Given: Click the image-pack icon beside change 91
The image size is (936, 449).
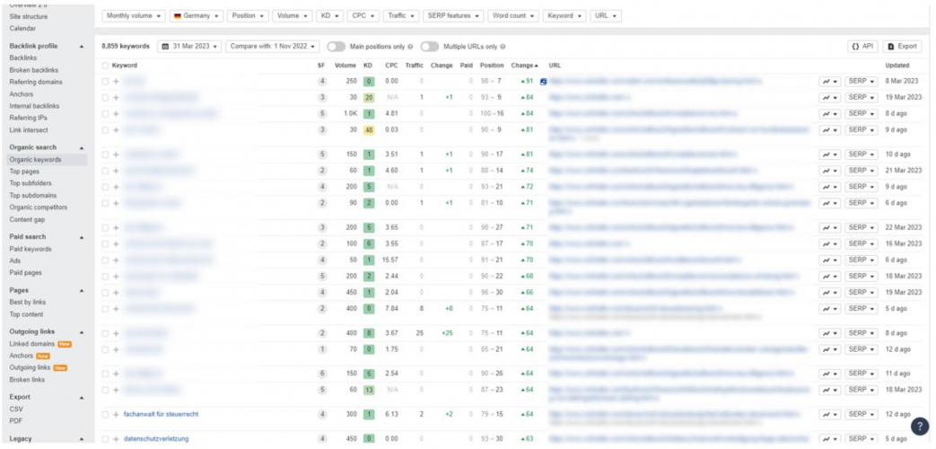Looking at the screenshot, I should pyautogui.click(x=543, y=81).
